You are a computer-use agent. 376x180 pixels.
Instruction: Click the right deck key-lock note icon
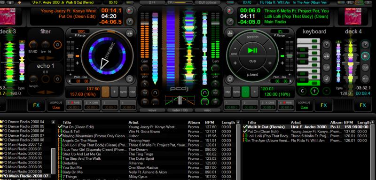[x=230, y=32]
